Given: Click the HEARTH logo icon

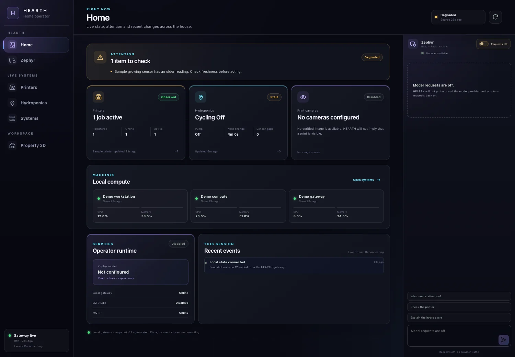Looking at the screenshot, I should (x=13, y=13).
